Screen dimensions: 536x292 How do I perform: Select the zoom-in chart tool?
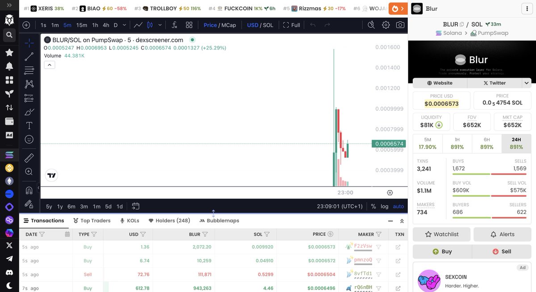pos(29,171)
